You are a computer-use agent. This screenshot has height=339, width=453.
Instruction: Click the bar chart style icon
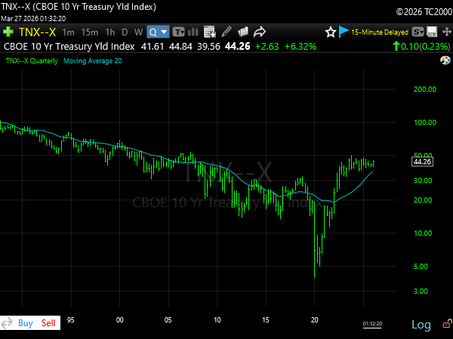(193, 32)
